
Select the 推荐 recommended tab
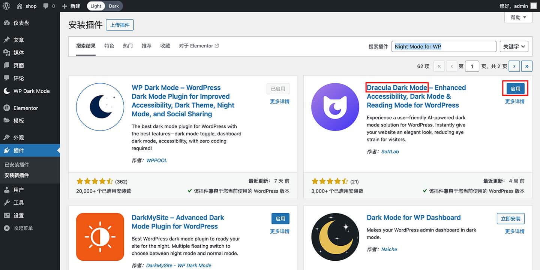coord(147,46)
